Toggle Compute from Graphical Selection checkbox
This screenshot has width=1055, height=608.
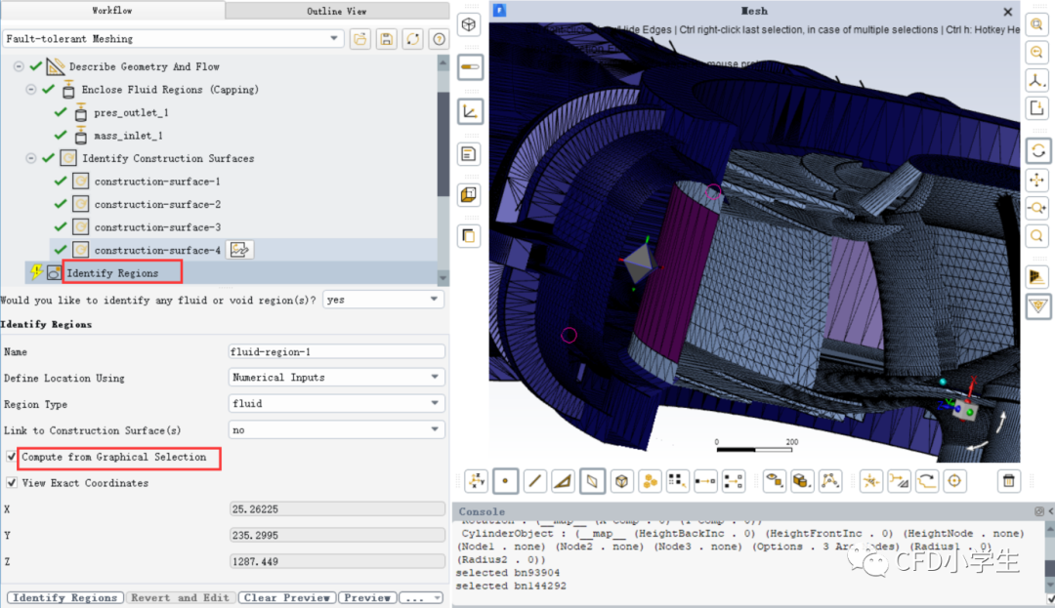click(12, 457)
